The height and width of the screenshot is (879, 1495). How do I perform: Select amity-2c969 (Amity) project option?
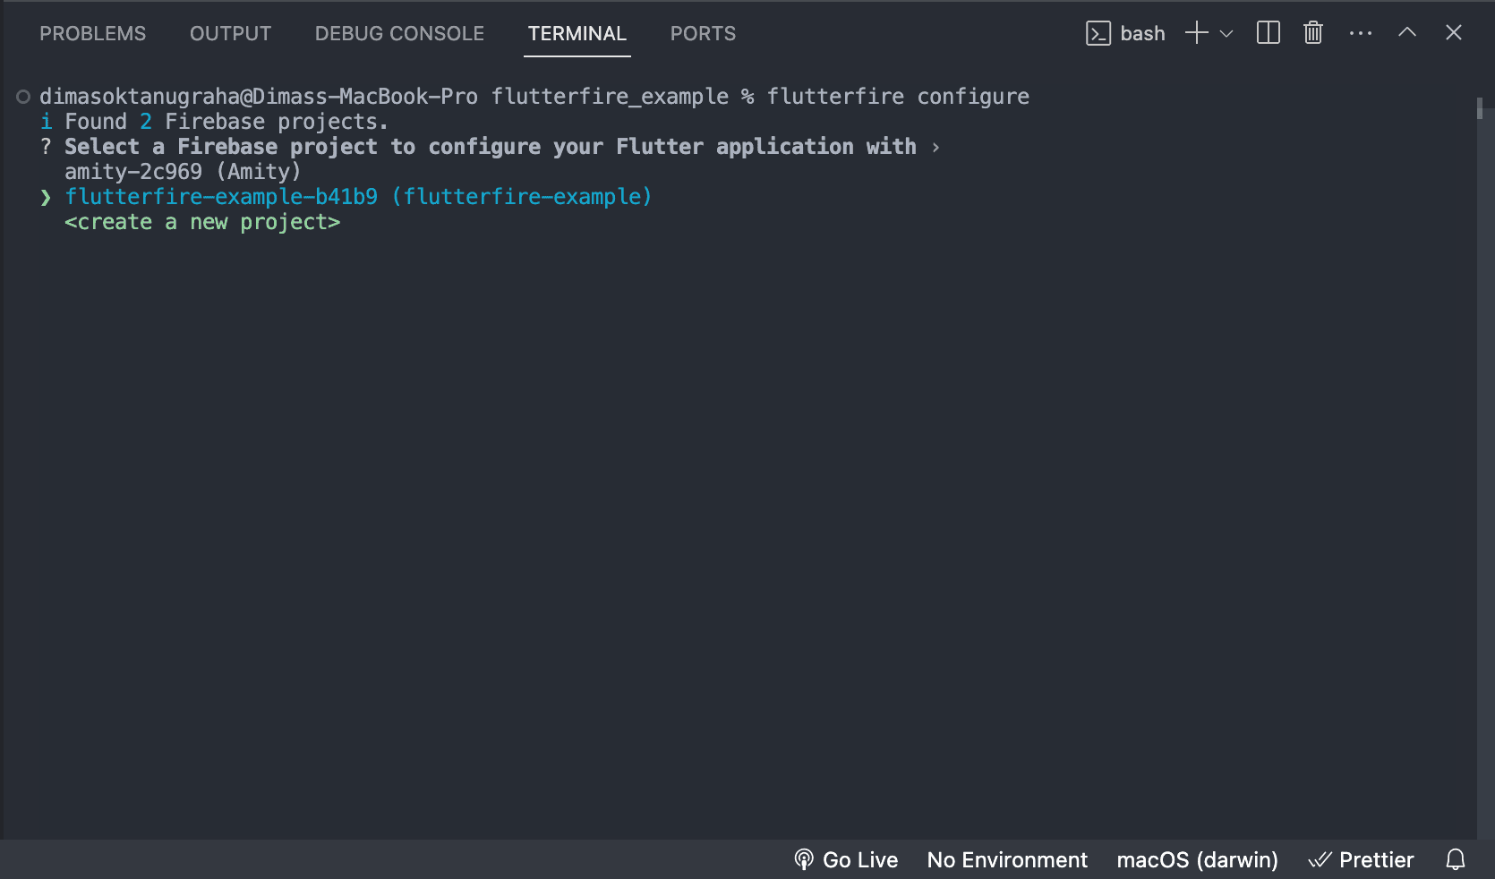pos(183,172)
